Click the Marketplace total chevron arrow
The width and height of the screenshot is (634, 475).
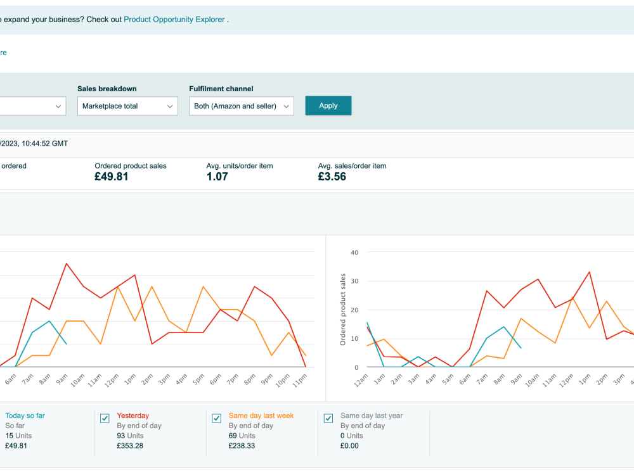[x=170, y=106]
